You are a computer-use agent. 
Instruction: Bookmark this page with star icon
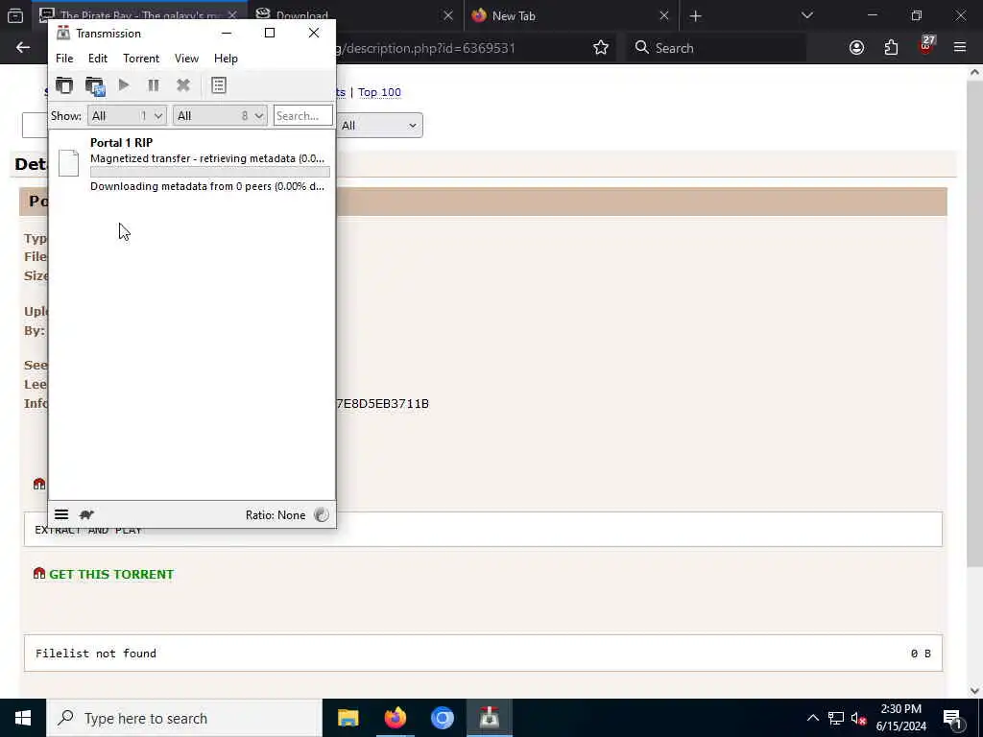(601, 48)
